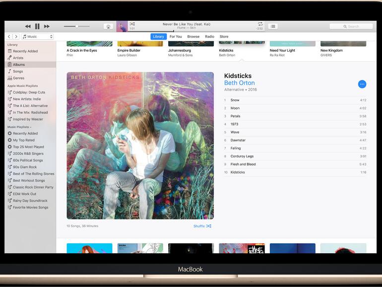The height and width of the screenshot is (287, 382).
Task: Open the album more options button
Action: (362, 84)
